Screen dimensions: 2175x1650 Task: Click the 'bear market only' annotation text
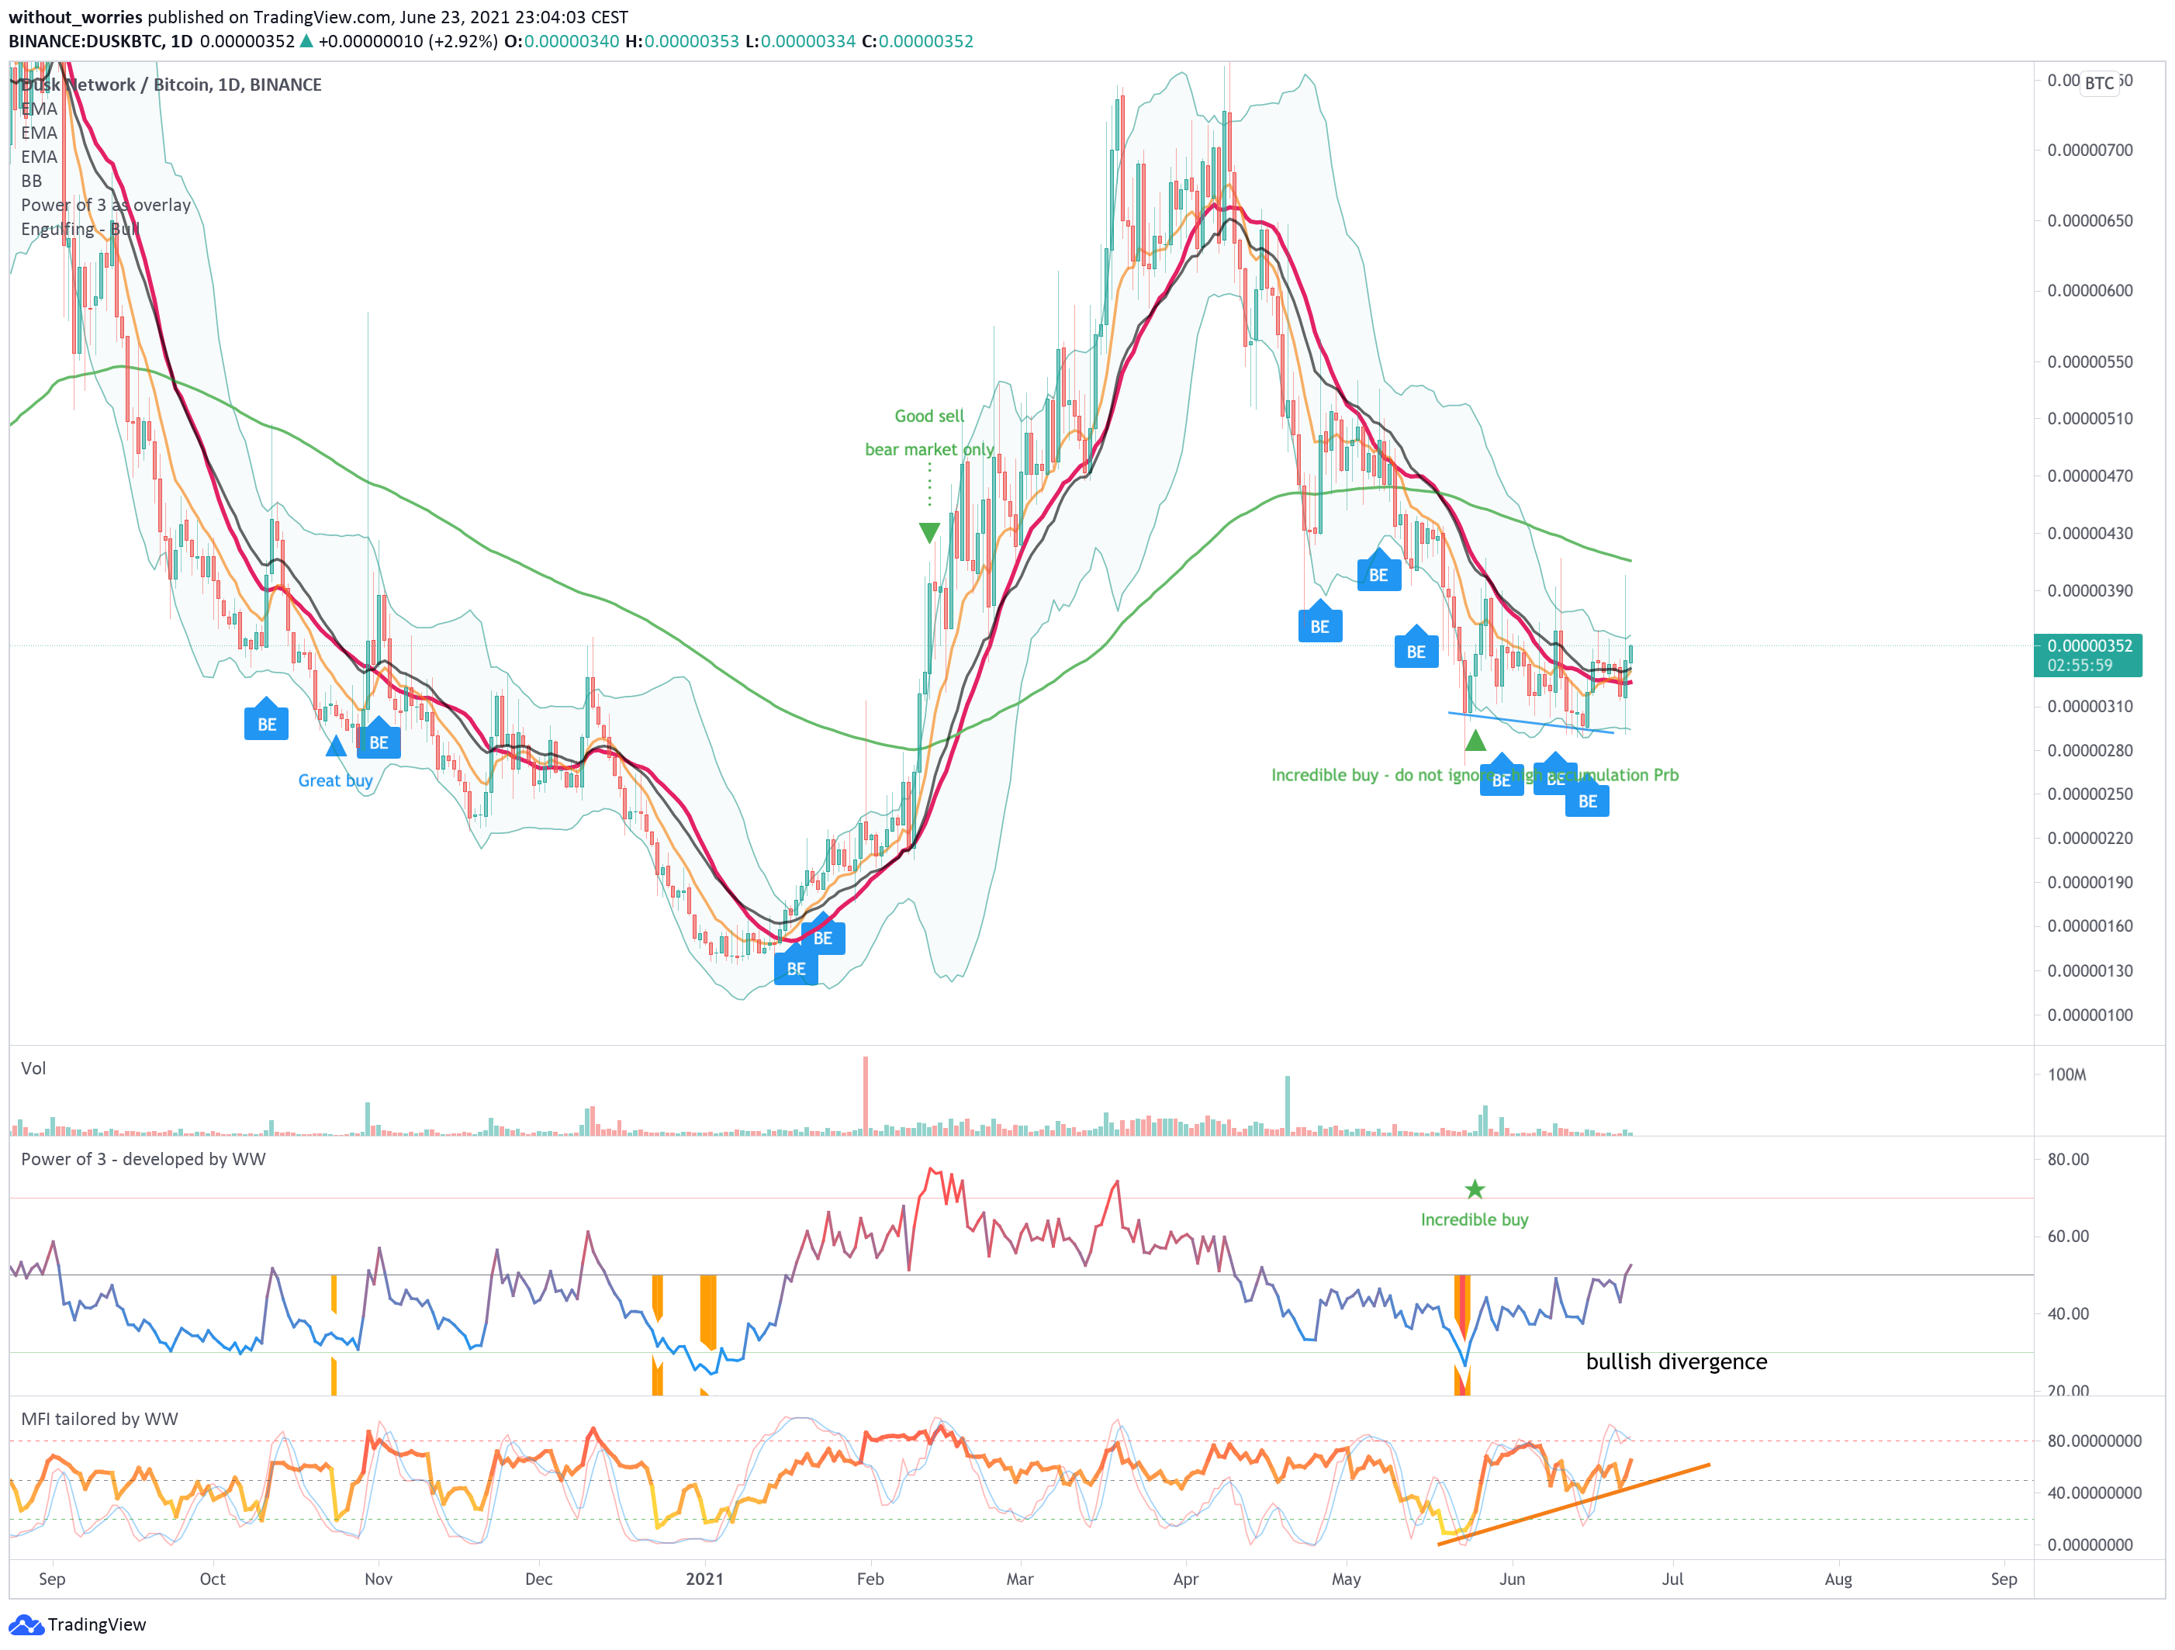coord(929,449)
